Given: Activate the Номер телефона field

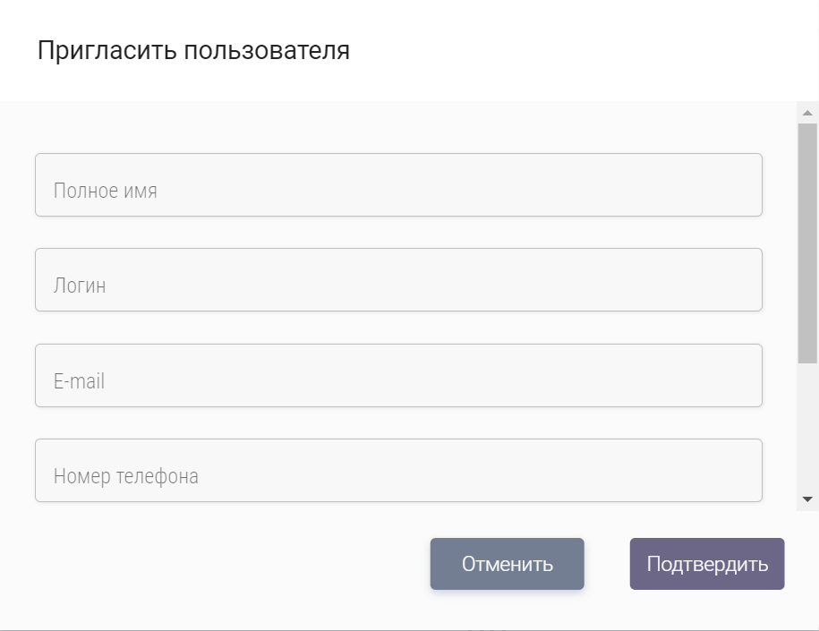Looking at the screenshot, I should [398, 471].
